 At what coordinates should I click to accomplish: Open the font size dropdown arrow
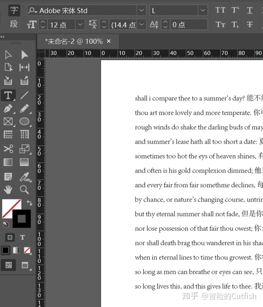coord(80,24)
